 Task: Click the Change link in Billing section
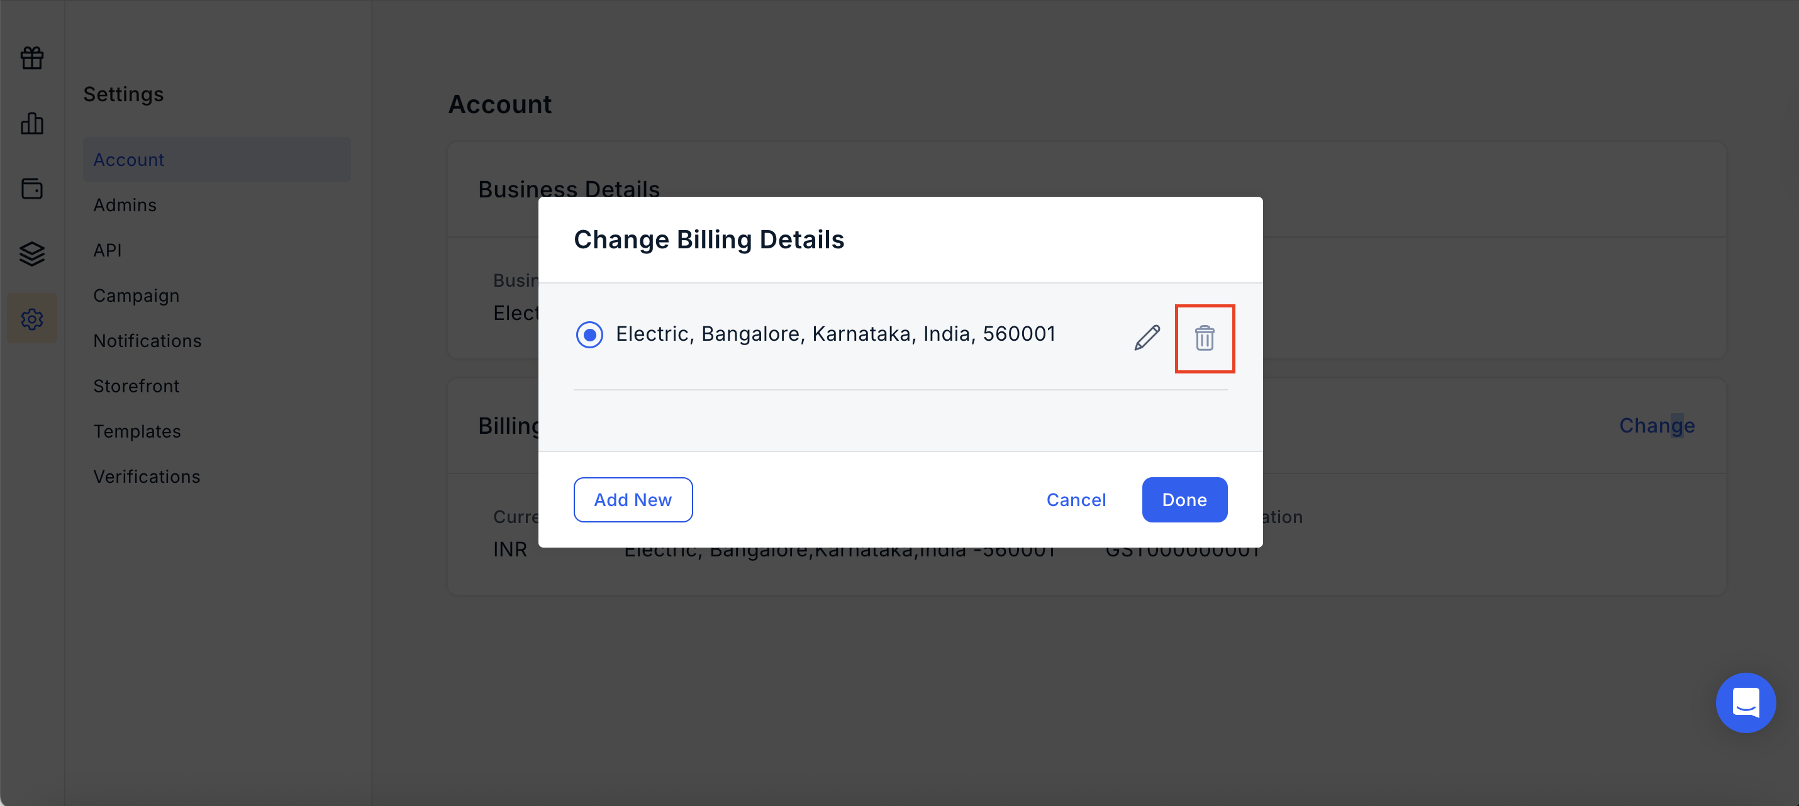pyautogui.click(x=1657, y=425)
